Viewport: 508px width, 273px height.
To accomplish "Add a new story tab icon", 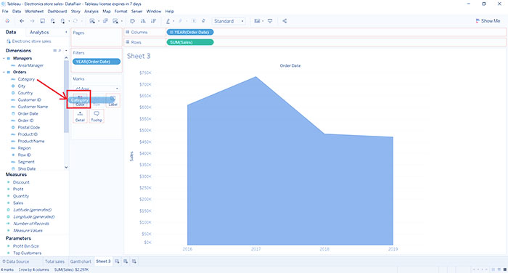I will tap(134, 261).
